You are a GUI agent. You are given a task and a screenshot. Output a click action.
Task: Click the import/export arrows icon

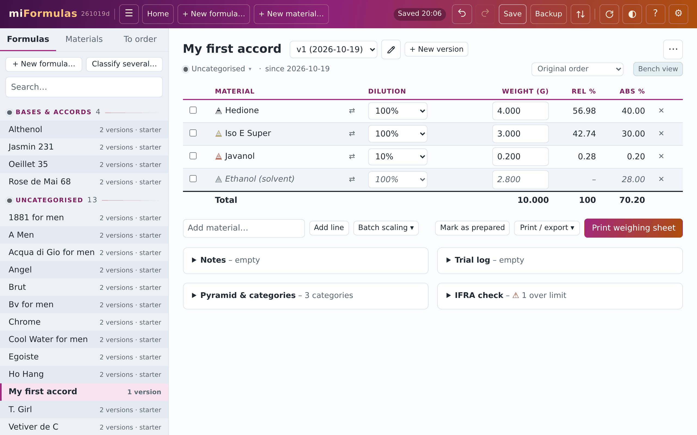[580, 14]
